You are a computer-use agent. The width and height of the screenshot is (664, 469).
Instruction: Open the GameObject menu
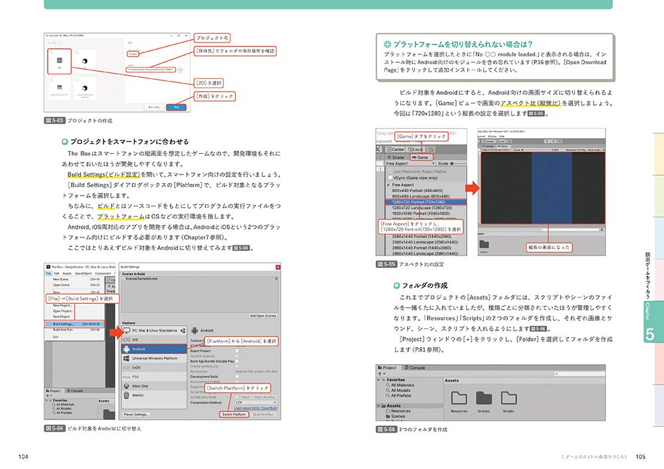[x=84, y=273]
